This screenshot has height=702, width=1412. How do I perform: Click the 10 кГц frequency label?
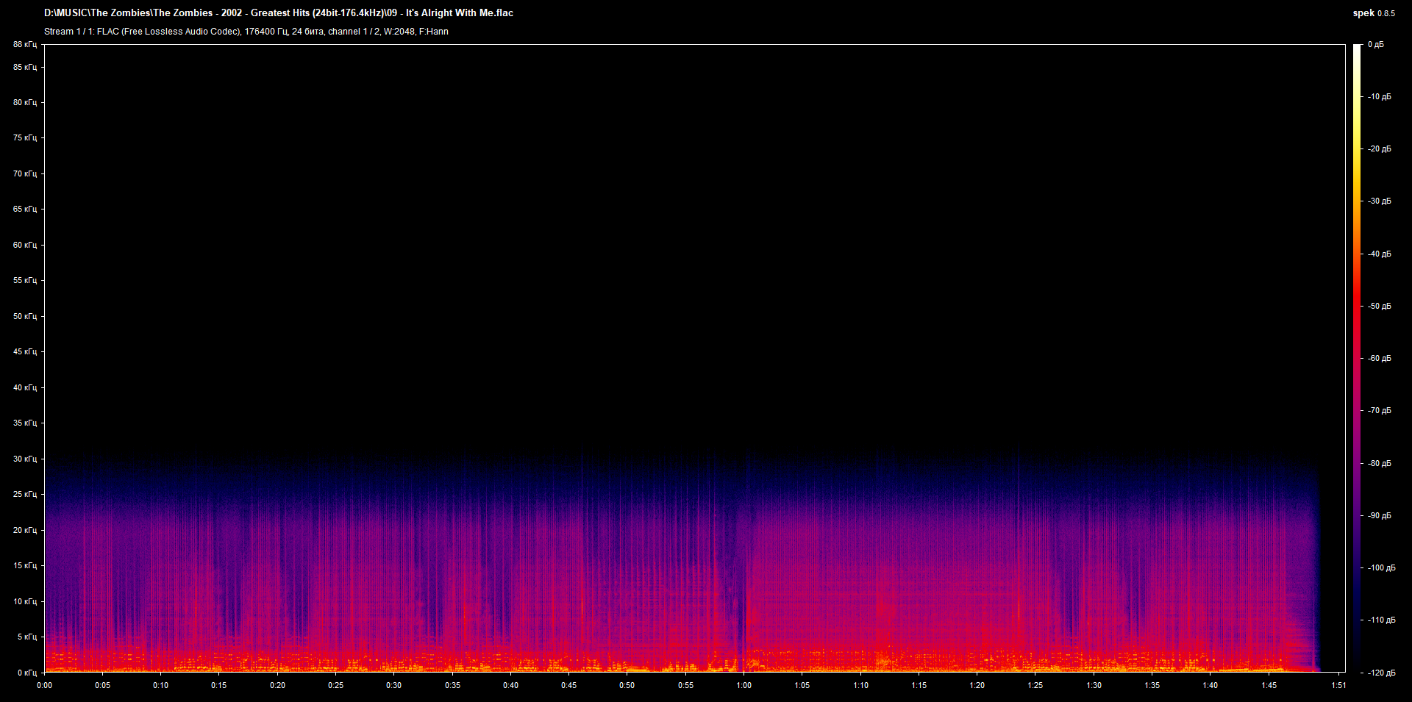pos(25,601)
